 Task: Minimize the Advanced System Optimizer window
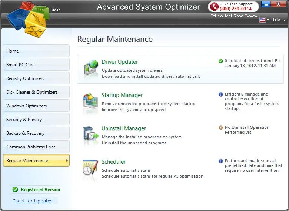point(266,4)
